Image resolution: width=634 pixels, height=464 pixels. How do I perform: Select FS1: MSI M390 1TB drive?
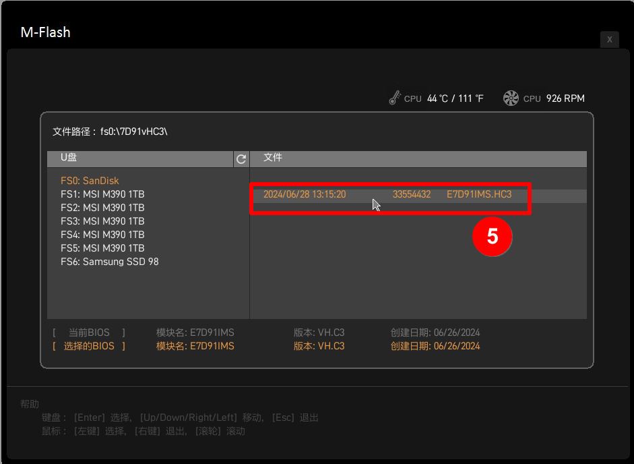click(102, 194)
